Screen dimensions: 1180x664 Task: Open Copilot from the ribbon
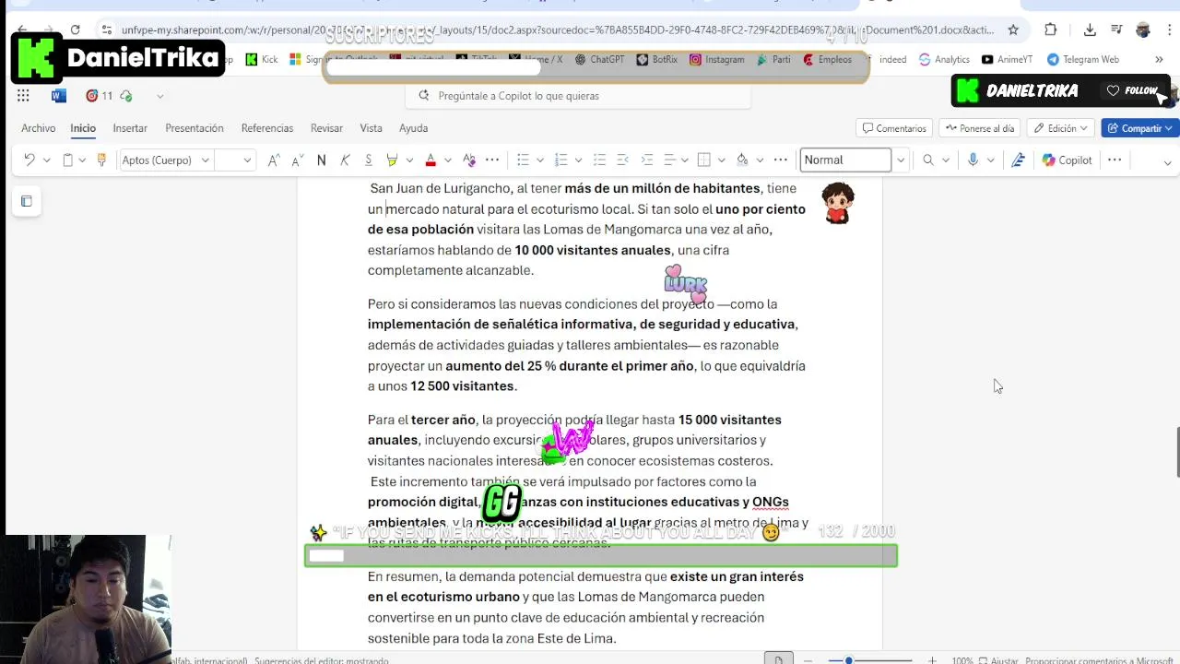pos(1067,160)
